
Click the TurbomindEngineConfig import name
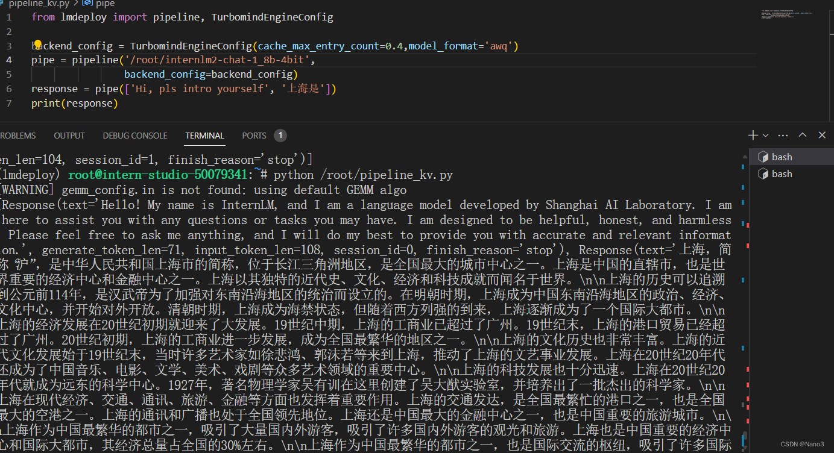click(x=272, y=17)
